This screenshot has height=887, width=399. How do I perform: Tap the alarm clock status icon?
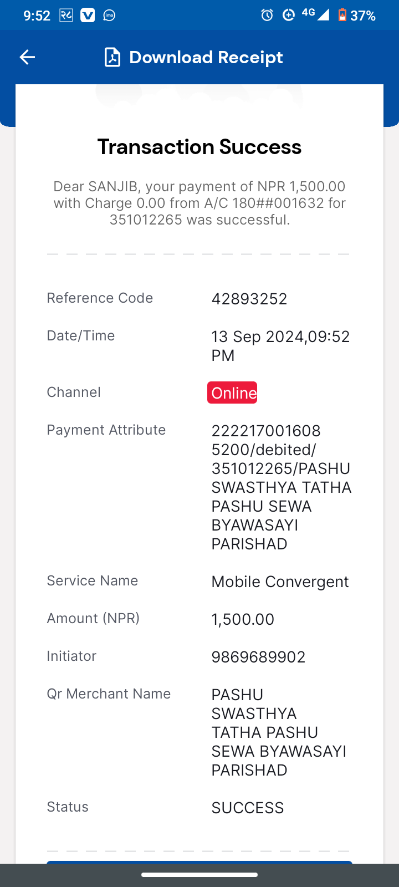[x=267, y=15]
